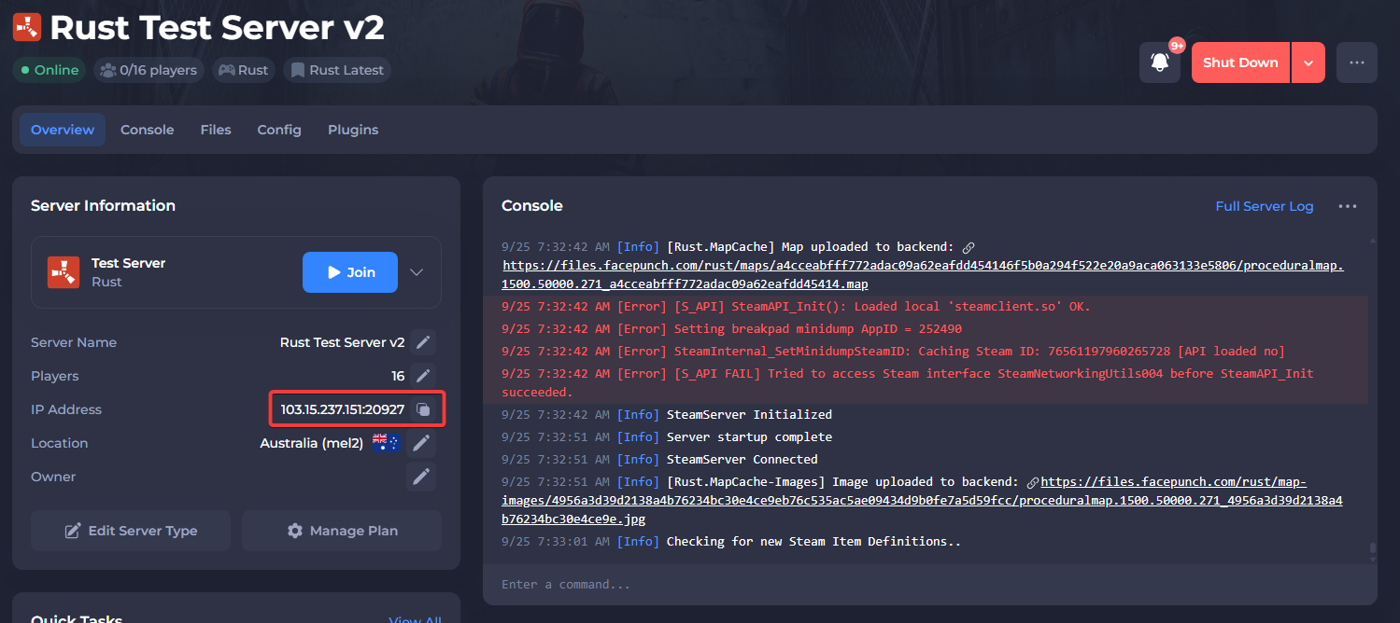Open the top-right three-dot more menu
1400x623 pixels.
click(1356, 62)
